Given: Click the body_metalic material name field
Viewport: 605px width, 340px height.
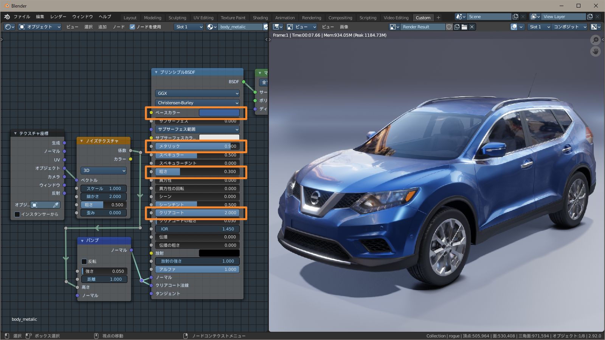Looking at the screenshot, I should pyautogui.click(x=240, y=27).
